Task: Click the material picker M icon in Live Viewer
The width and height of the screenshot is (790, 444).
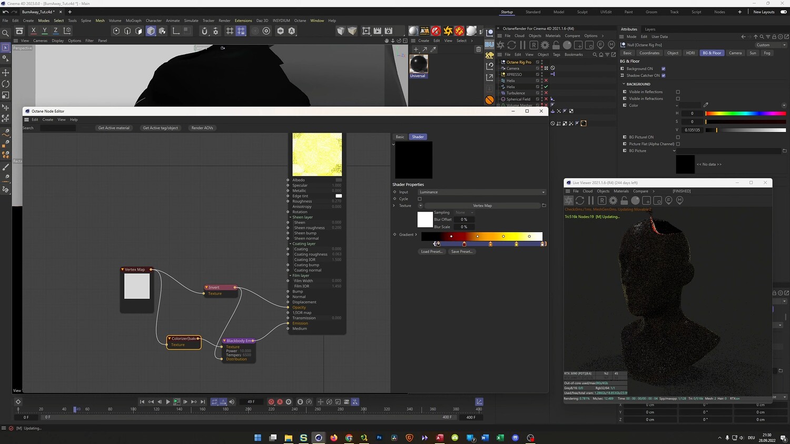Action: pos(679,200)
